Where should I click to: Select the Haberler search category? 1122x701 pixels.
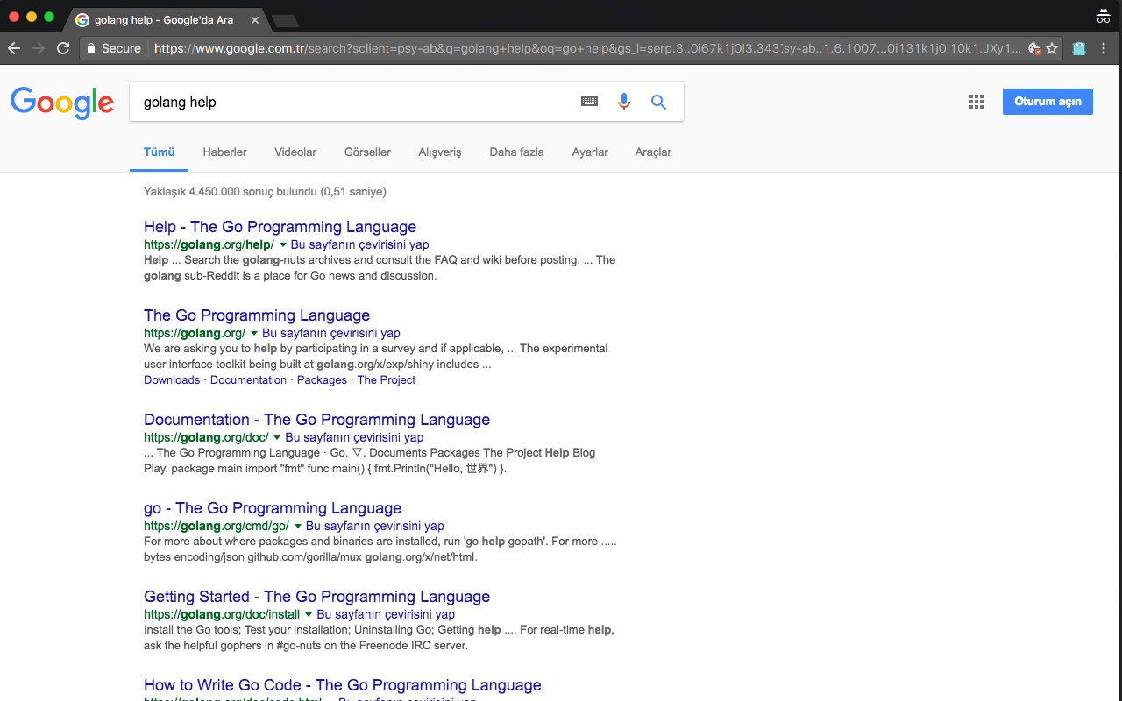pyautogui.click(x=224, y=152)
